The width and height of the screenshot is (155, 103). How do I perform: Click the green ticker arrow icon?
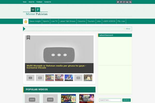(x=24, y=29)
